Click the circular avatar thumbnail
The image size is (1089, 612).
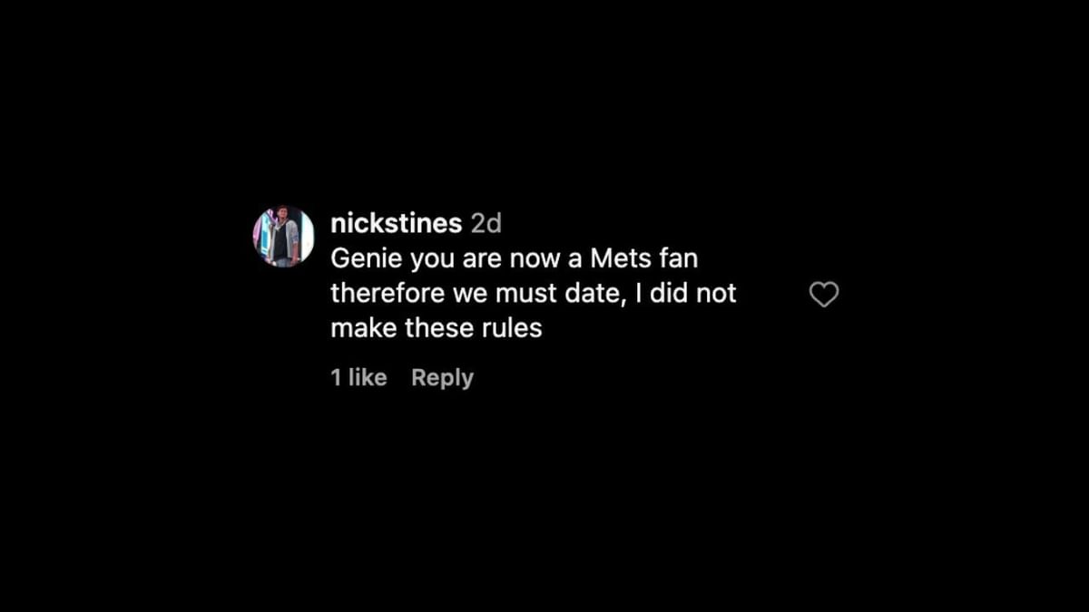click(x=282, y=234)
